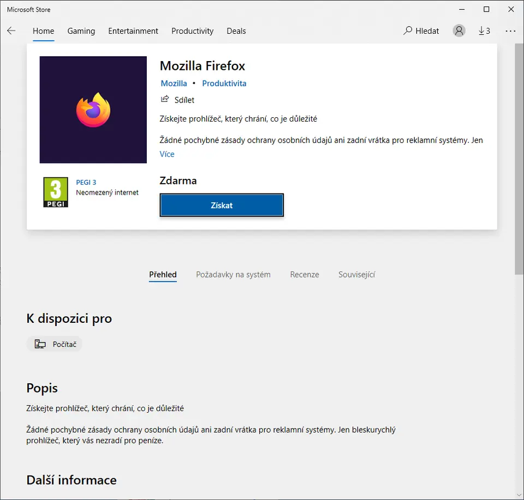Open the three-dot more options menu
The height and width of the screenshot is (500, 524).
pyautogui.click(x=510, y=31)
